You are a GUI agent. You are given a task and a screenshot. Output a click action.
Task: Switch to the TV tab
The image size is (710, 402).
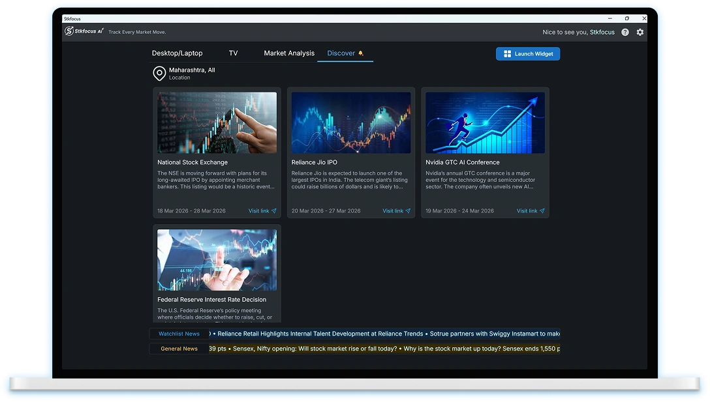[x=233, y=53]
